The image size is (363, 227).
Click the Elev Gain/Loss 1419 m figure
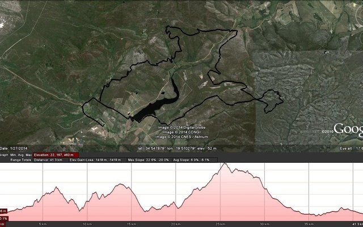pyautogui.click(x=95, y=160)
